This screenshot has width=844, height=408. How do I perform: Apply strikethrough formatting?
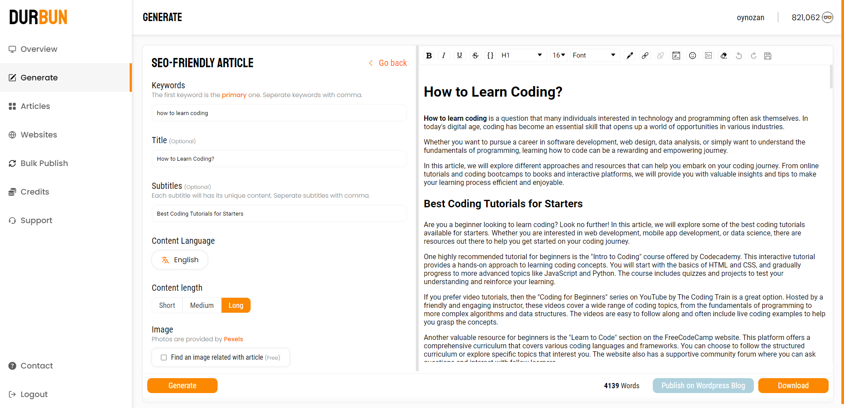tap(475, 55)
